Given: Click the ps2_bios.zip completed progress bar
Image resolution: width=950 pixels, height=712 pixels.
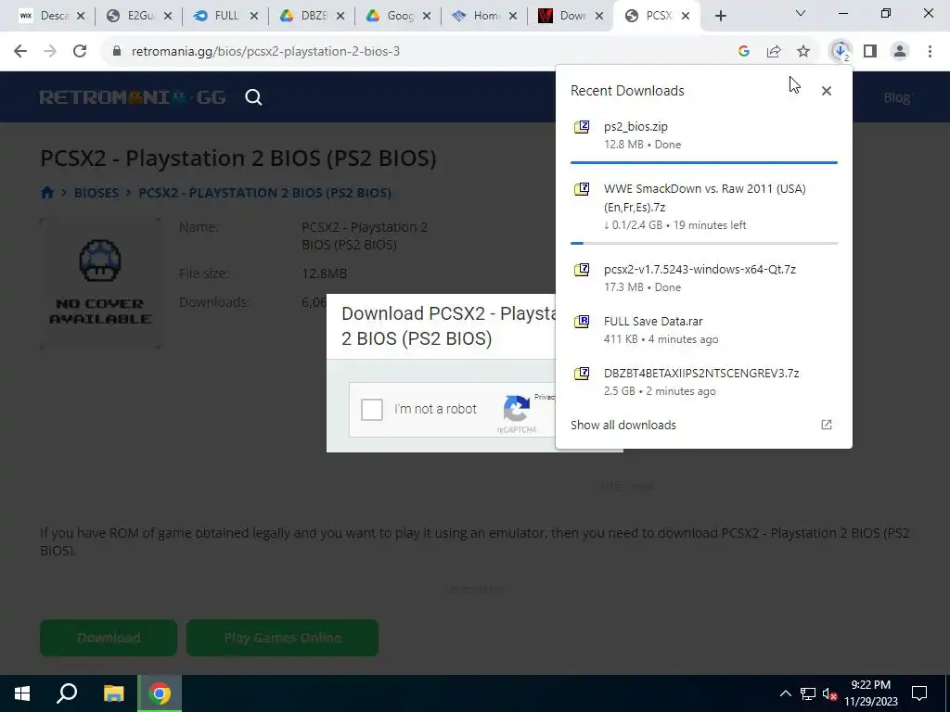Looking at the screenshot, I should 704,163.
